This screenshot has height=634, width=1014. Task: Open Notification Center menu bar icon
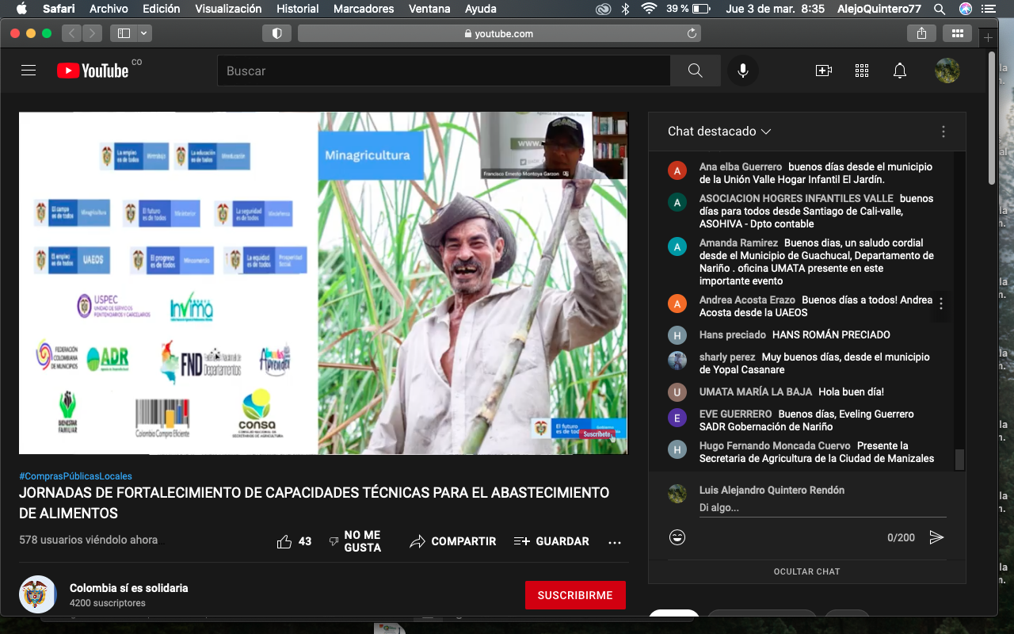tap(989, 9)
